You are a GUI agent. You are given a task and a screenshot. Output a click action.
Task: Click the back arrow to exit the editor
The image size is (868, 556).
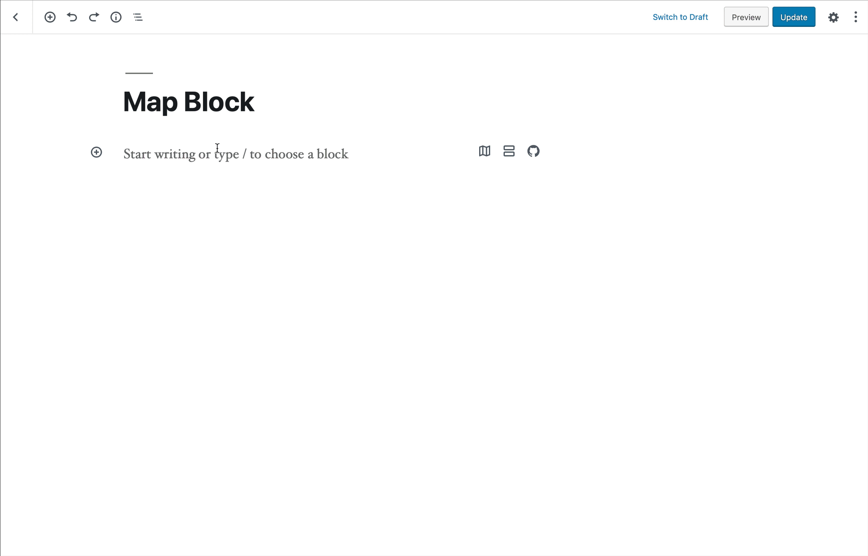(16, 17)
